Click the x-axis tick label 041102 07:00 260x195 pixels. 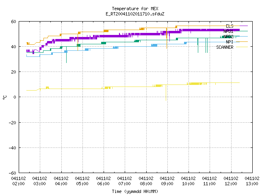click(125, 181)
